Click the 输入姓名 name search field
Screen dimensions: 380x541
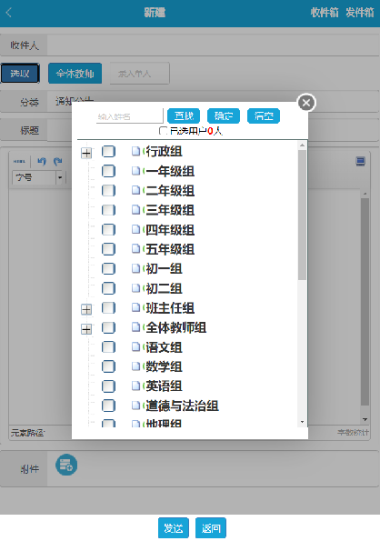tap(130, 116)
